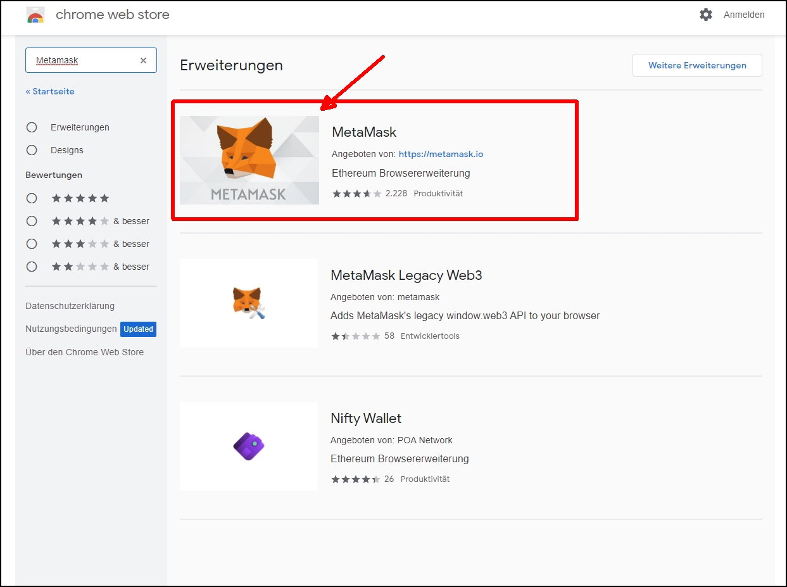Click the Bewertungen filter heading
This screenshot has width=787, height=587.
[54, 175]
